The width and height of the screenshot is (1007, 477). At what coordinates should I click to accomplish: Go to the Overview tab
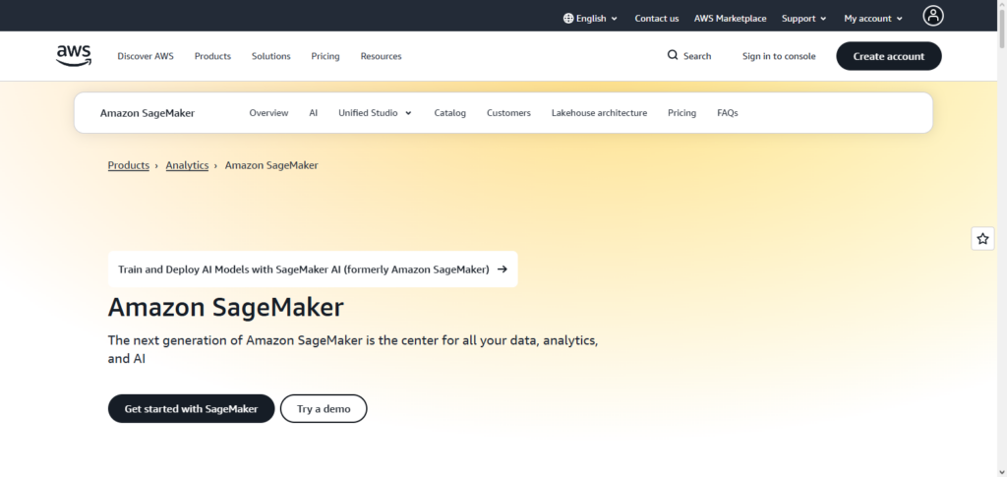pyautogui.click(x=268, y=113)
